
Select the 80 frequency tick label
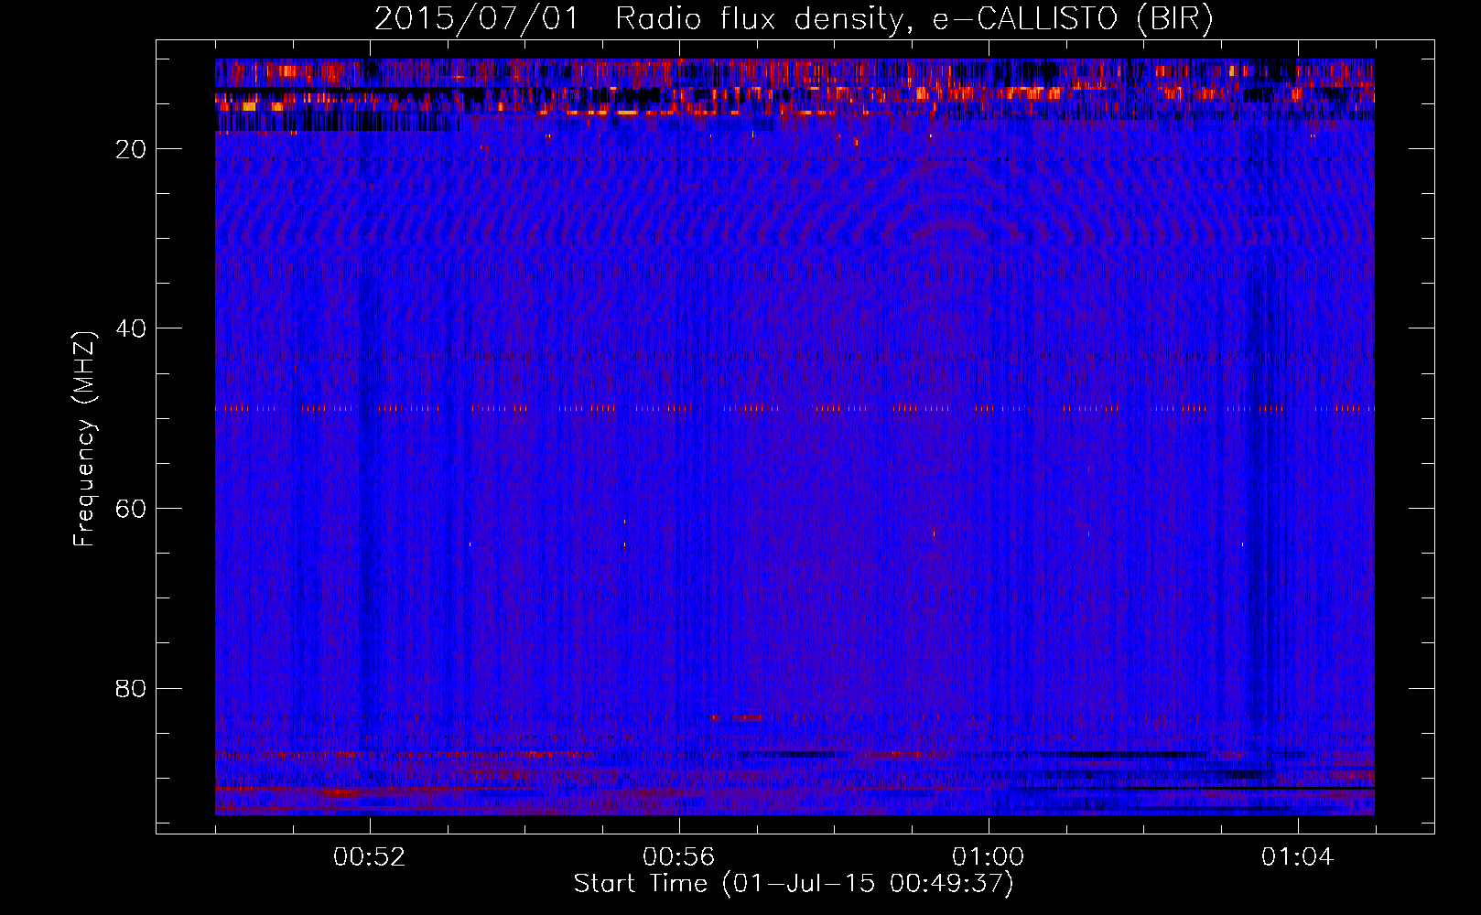point(131,688)
